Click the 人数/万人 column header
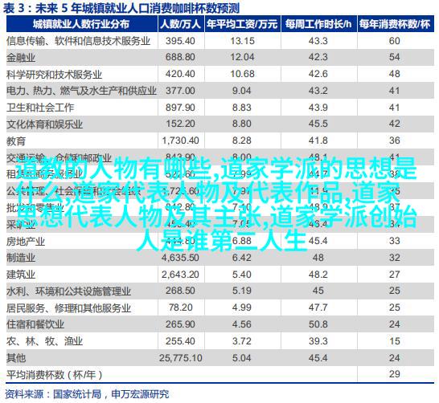Screen dimensions: 439x403 (181, 24)
